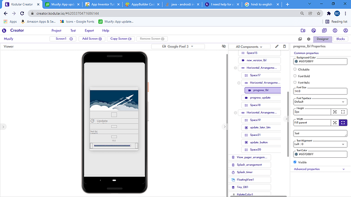Enable the Clickable checkbox

coord(295,69)
